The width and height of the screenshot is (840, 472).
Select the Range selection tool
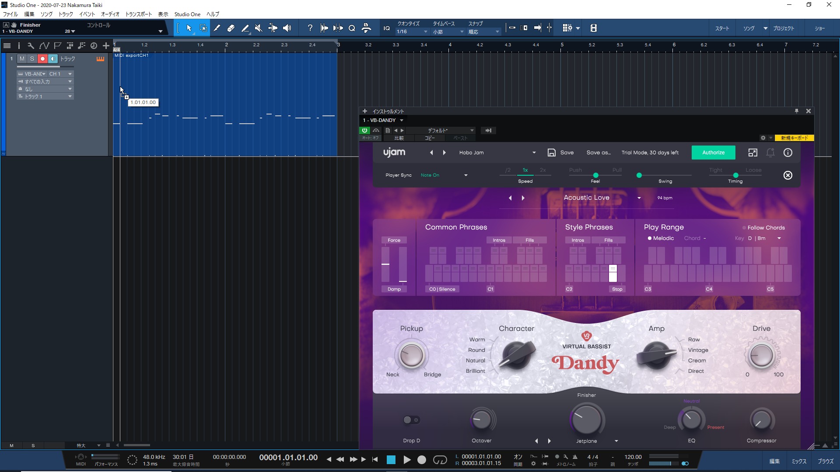203,28
